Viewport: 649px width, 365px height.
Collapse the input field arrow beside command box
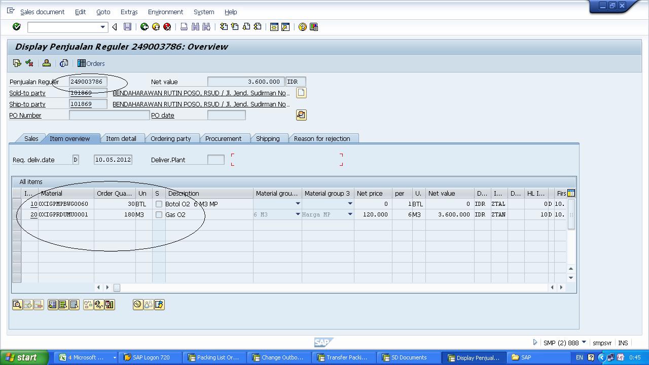click(x=115, y=27)
